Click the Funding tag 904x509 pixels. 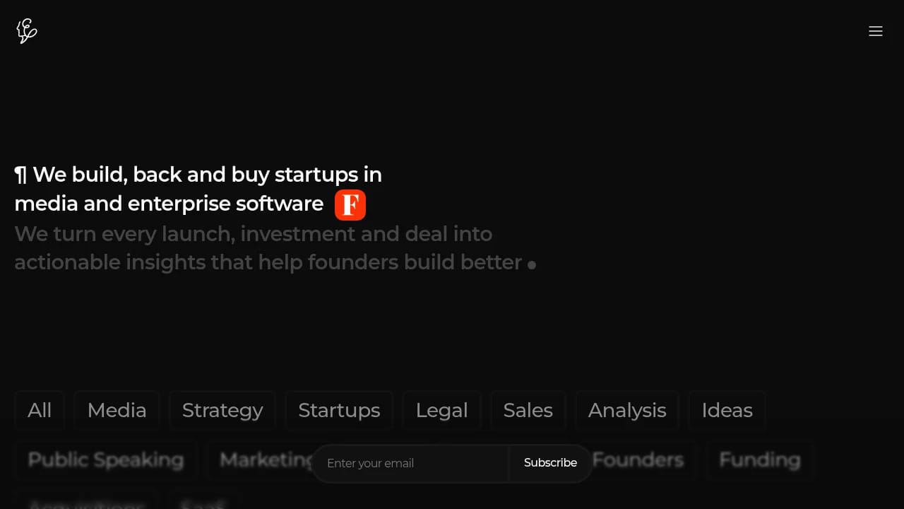click(759, 460)
